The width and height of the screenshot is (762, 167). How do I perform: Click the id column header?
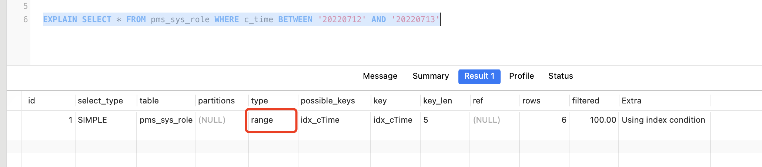click(31, 101)
